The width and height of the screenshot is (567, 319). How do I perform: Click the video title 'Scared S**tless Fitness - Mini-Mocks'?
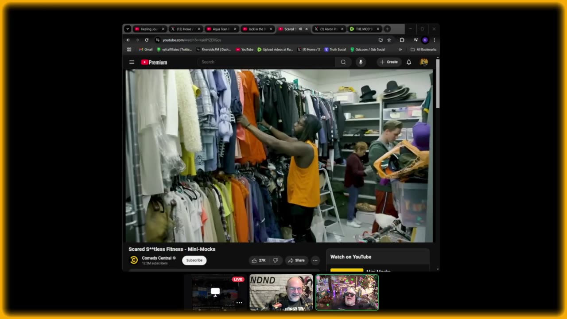172,249
